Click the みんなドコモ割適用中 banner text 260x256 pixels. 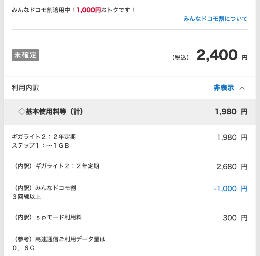44,10
